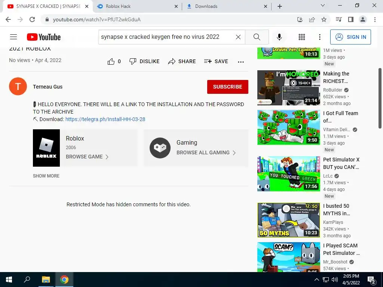Show hidden system tray icons
The height and width of the screenshot is (287, 383).
pos(316,280)
